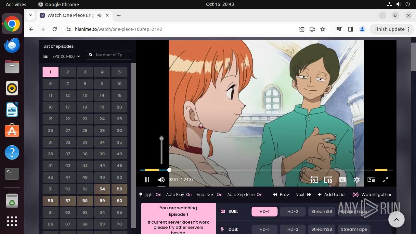
Task: Click the URL address bar
Action: pyautogui.click(x=184, y=29)
